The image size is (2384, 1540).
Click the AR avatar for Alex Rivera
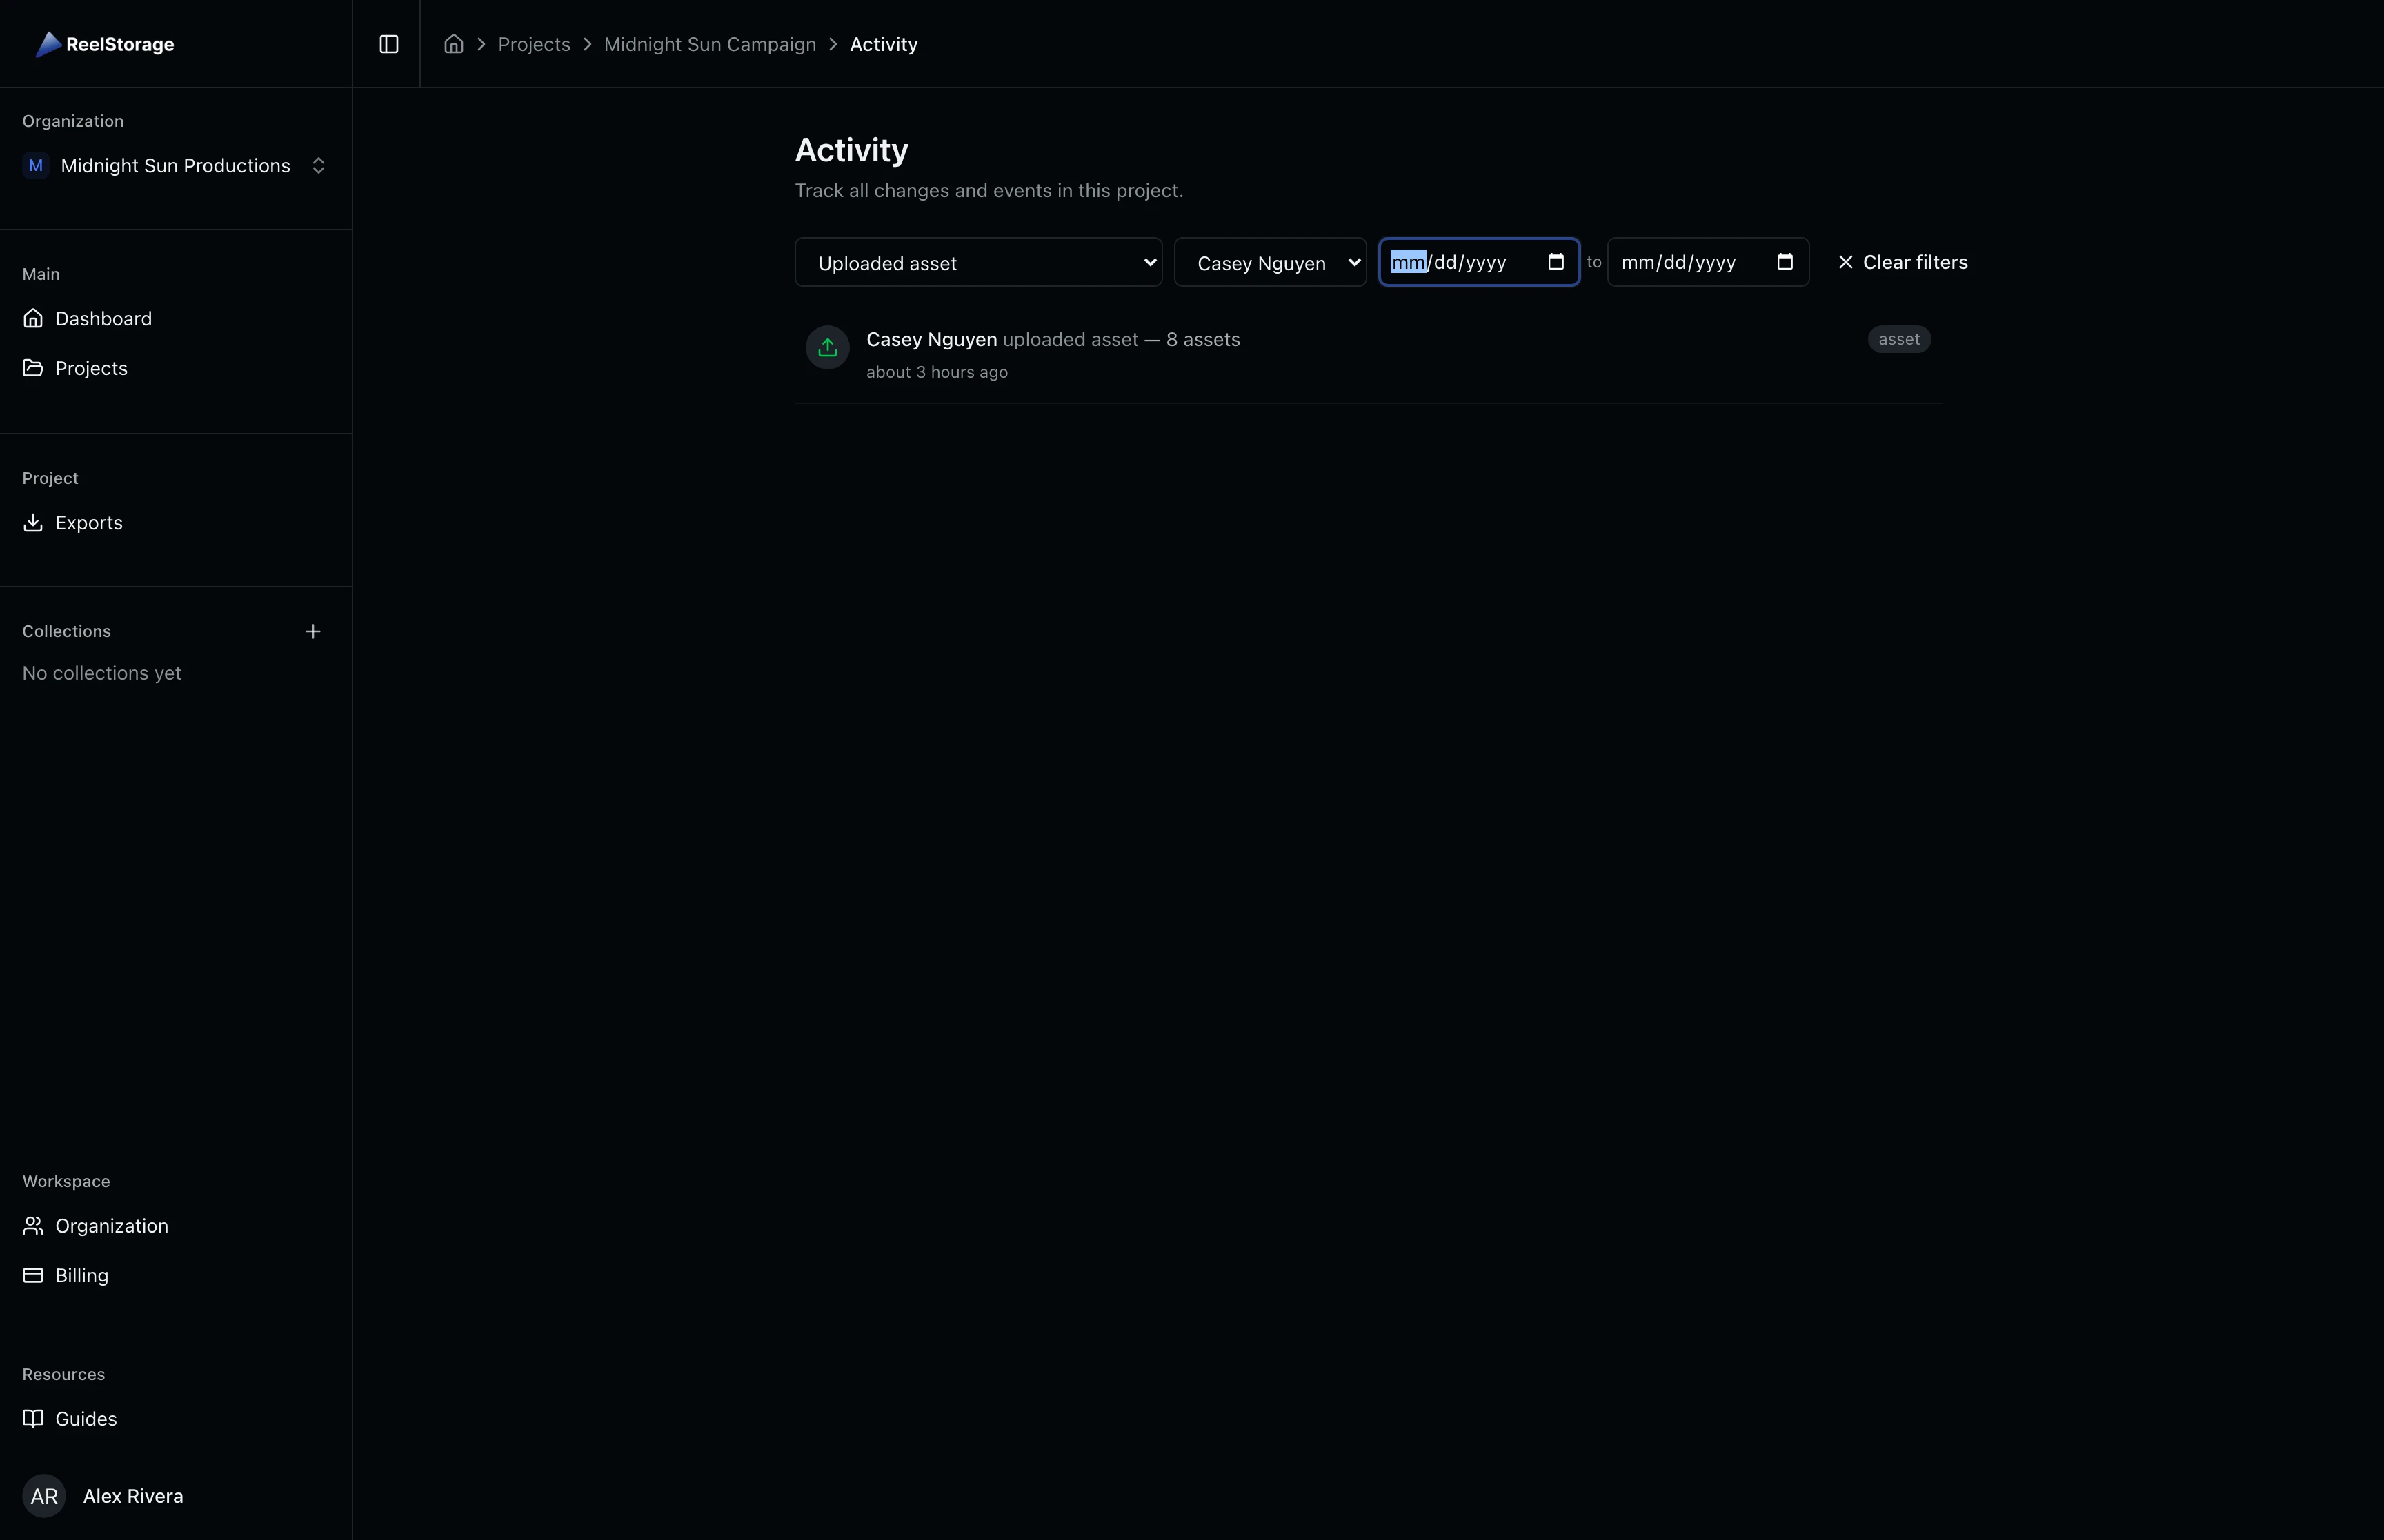point(43,1496)
